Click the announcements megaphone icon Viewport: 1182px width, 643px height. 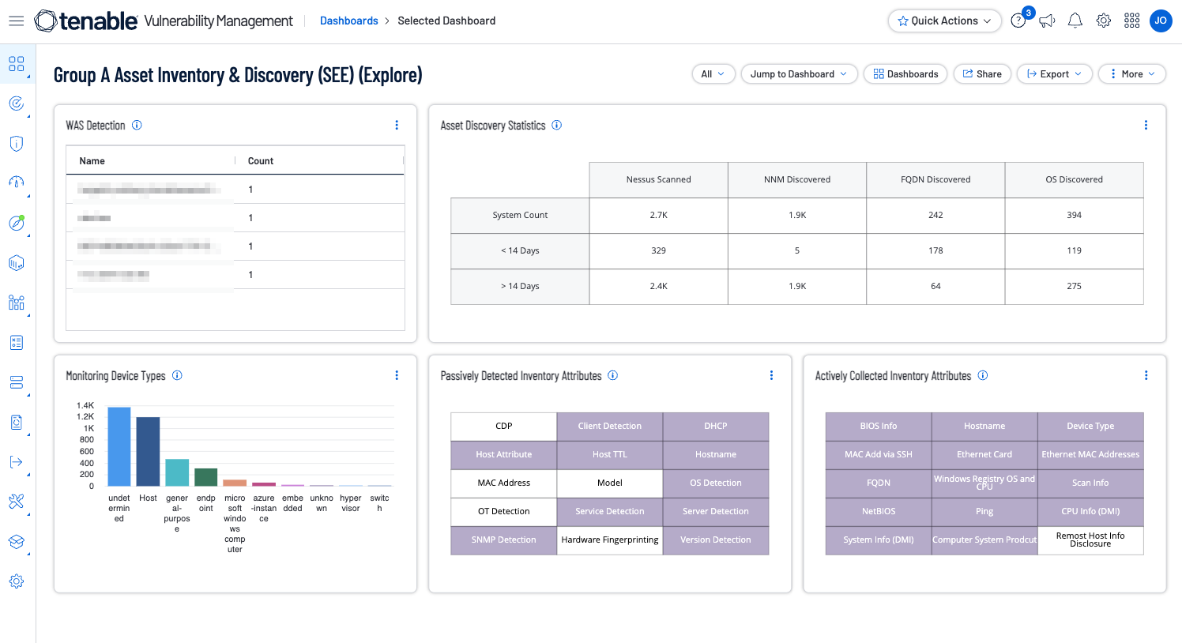point(1047,21)
